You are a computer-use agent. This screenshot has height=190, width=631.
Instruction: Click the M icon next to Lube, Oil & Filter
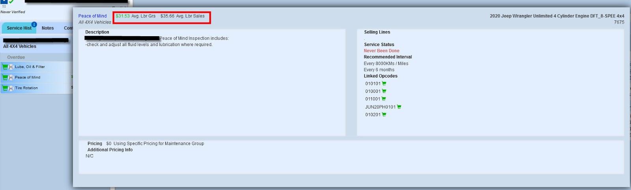pos(11,67)
